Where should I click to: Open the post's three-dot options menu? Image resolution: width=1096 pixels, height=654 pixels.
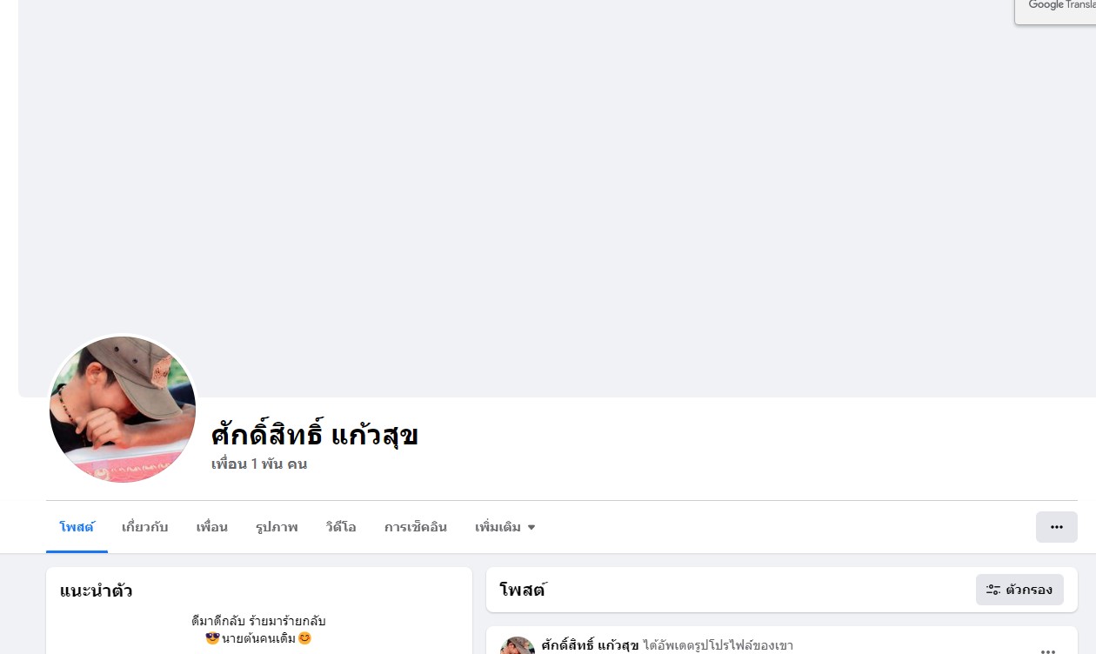pos(1048,650)
